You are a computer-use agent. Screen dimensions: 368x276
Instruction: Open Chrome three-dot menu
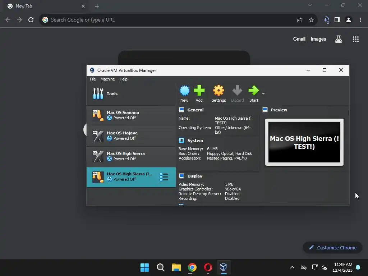[360, 20]
